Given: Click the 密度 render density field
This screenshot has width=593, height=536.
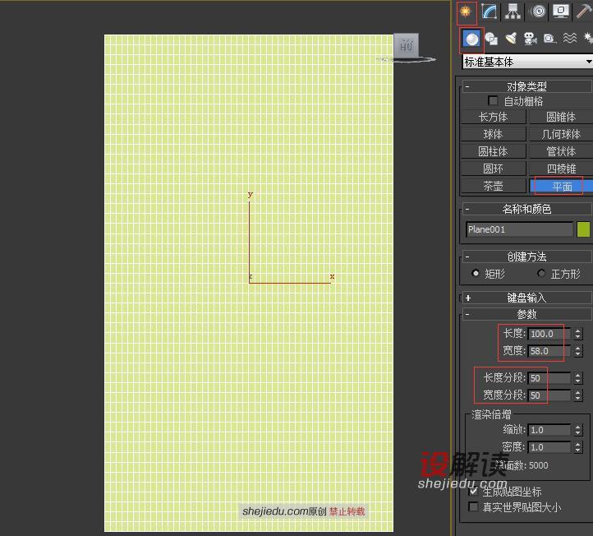Looking at the screenshot, I should (x=549, y=447).
